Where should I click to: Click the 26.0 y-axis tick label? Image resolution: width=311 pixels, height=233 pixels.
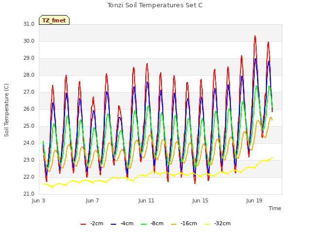[x=29, y=109]
